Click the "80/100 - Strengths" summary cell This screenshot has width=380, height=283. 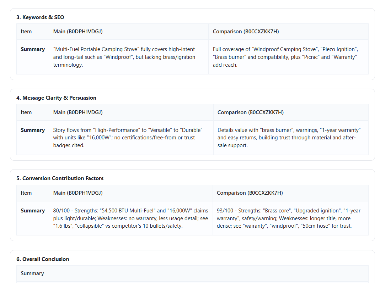pos(130,218)
